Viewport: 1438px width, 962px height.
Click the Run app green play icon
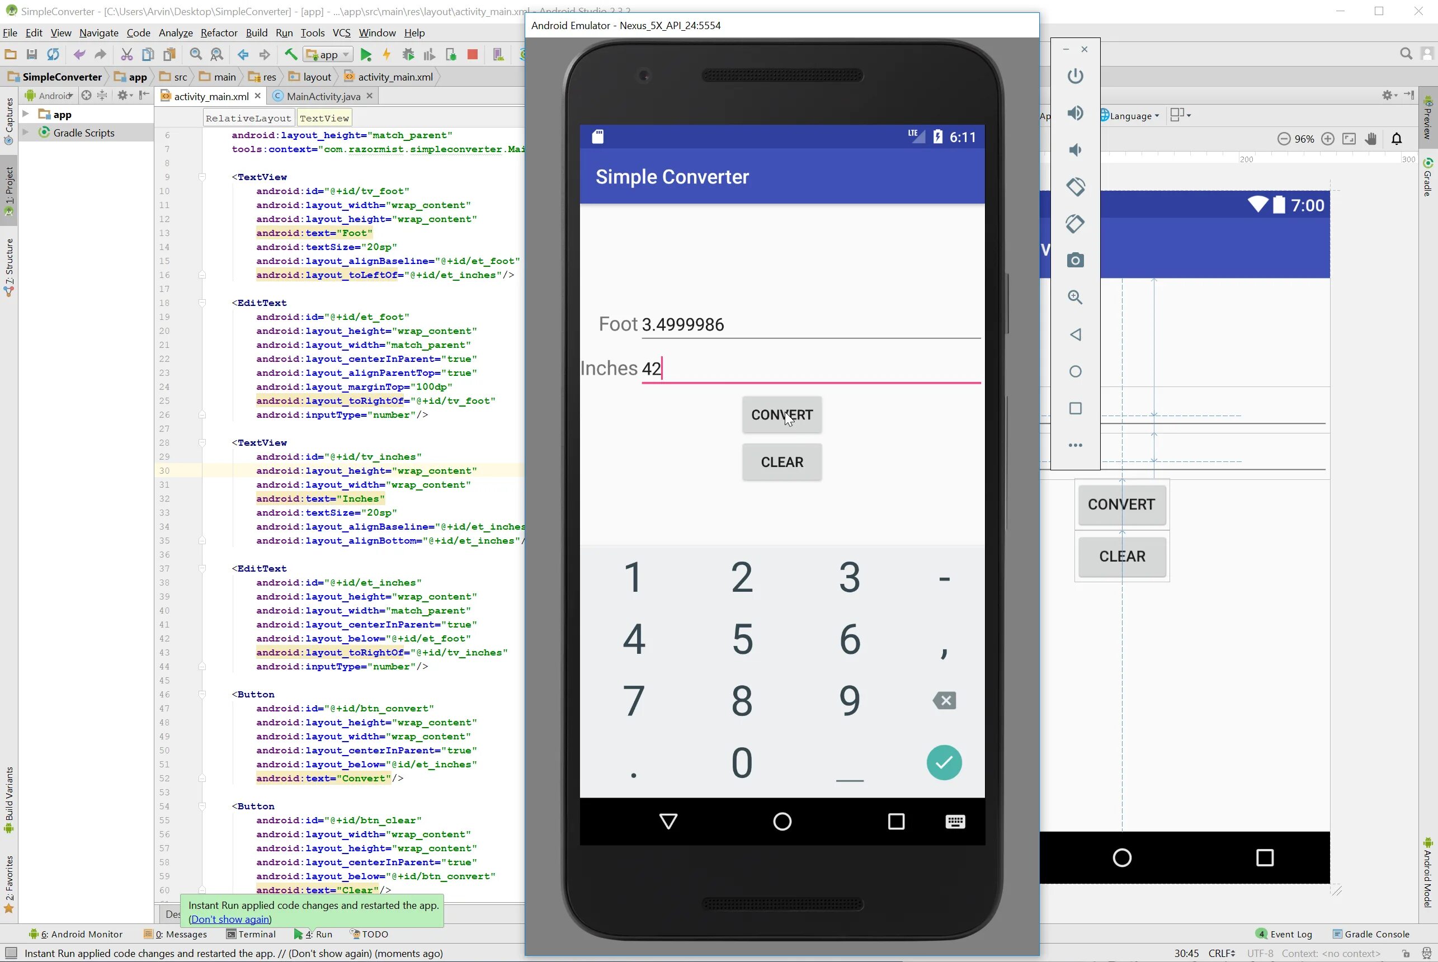pyautogui.click(x=366, y=55)
